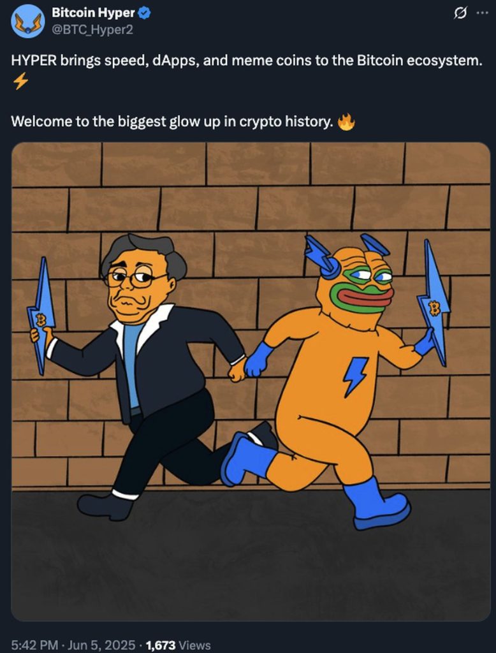496x653 pixels.
Task: Click the blue Bitcoin bolt held by man
Action: (x=41, y=316)
